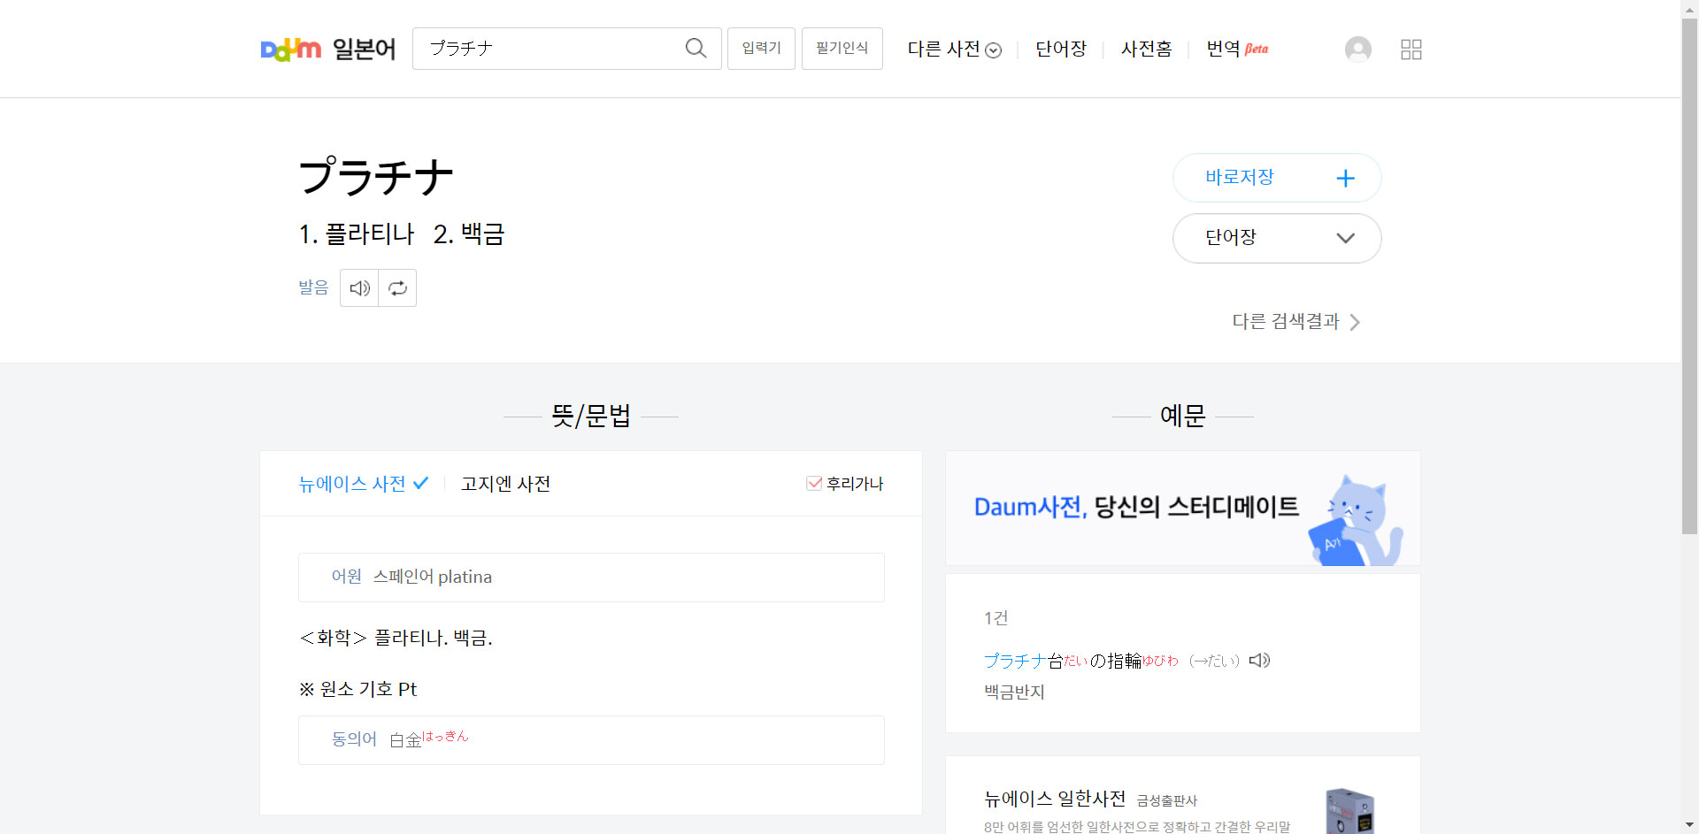Open 단어장 in the top menu
This screenshot has height=834, width=1699.
1060,49
